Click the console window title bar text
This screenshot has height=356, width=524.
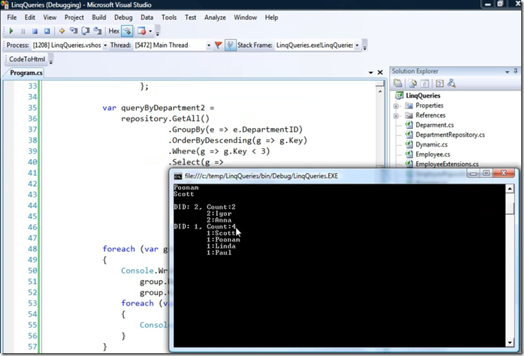coord(262,176)
